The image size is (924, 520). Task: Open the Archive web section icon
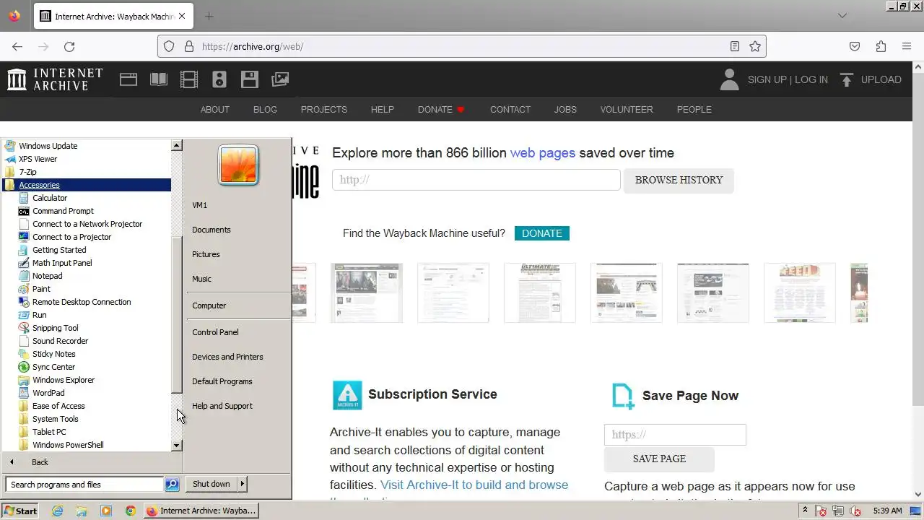128,79
